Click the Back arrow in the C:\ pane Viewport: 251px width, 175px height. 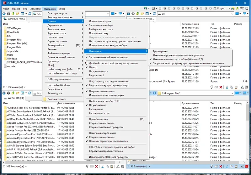pyautogui.click(x=4, y=14)
